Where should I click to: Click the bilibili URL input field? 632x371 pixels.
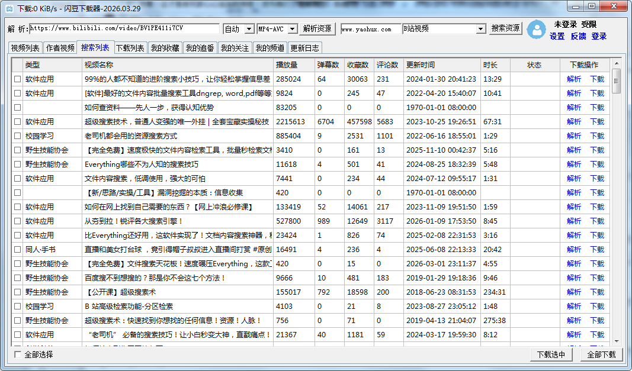pyautogui.click(x=124, y=29)
